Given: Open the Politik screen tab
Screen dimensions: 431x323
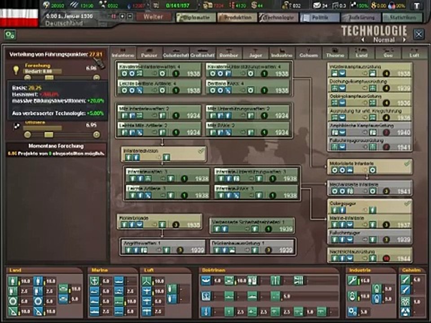Looking at the screenshot, I should [x=320, y=17].
